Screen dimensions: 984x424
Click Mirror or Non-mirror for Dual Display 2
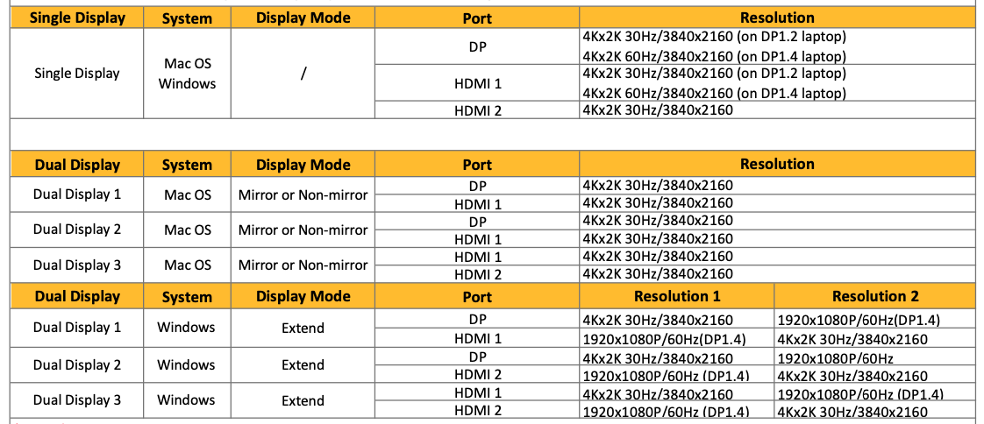point(303,230)
